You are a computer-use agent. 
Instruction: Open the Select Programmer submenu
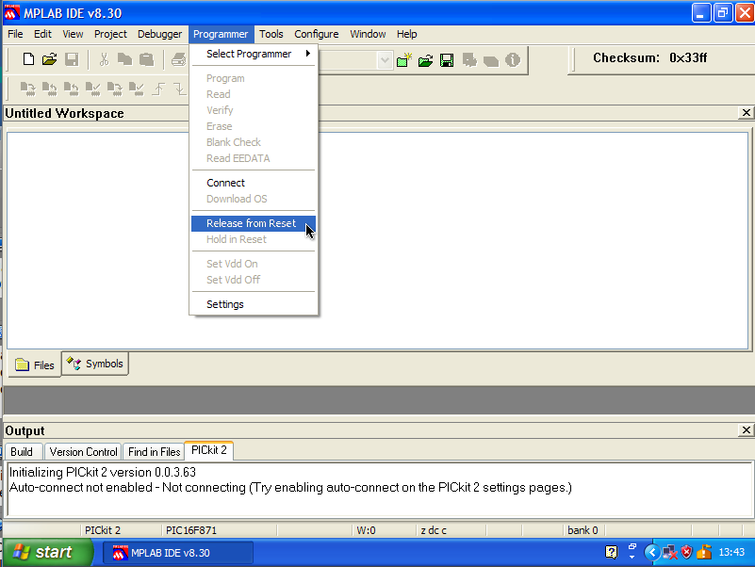click(254, 54)
